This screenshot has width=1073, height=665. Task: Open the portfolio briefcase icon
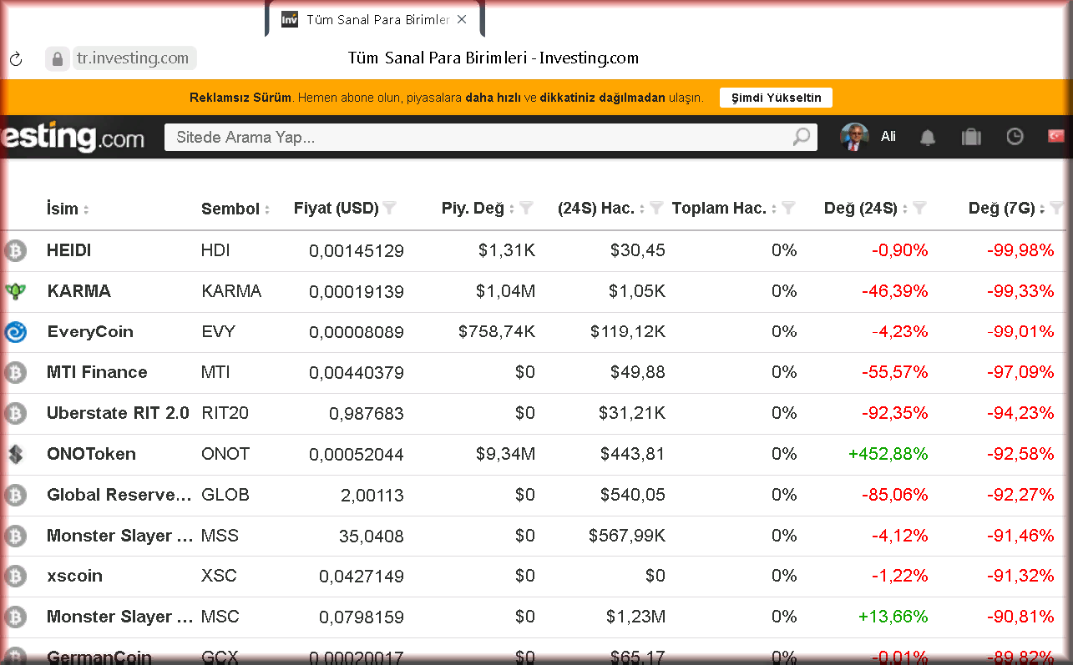click(971, 137)
